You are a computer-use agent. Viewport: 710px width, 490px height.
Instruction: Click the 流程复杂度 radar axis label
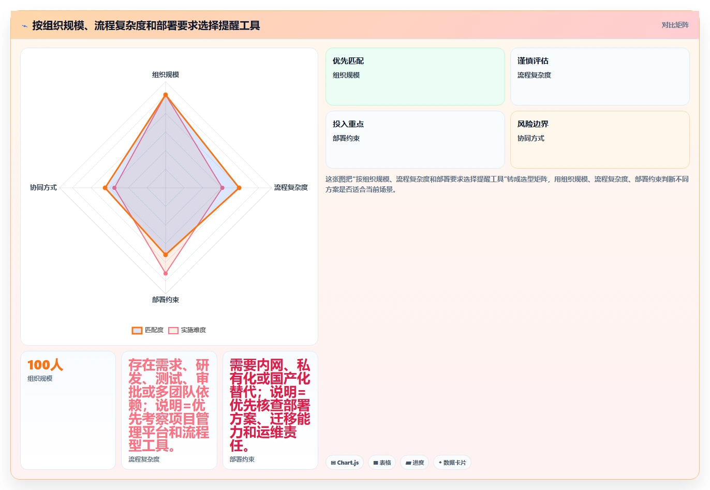(x=291, y=187)
